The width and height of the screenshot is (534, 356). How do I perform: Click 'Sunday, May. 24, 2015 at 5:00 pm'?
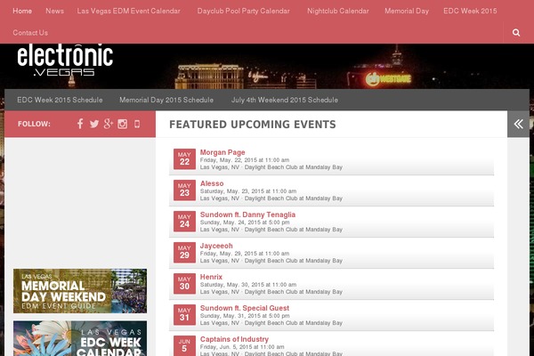point(245,222)
